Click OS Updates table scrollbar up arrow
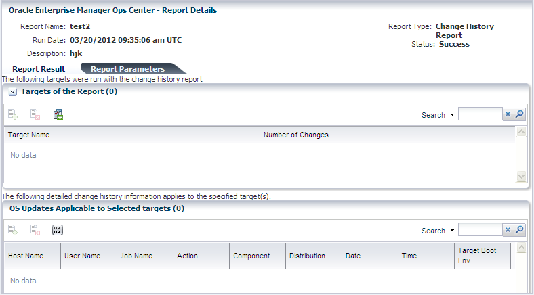The width and height of the screenshot is (534, 295). coord(521,248)
